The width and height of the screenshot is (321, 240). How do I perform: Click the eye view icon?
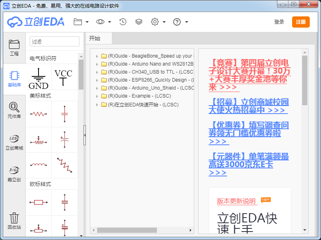[100, 22]
